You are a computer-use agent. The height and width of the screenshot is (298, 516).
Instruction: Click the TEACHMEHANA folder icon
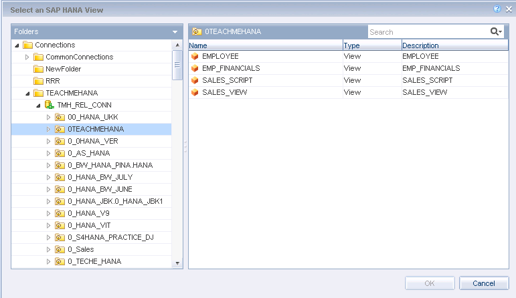point(39,93)
